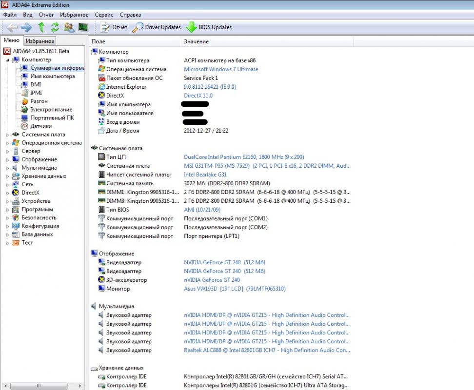Open the Избранное menu in menu bar
Screen dimensions: 474x390
[x=74, y=15]
